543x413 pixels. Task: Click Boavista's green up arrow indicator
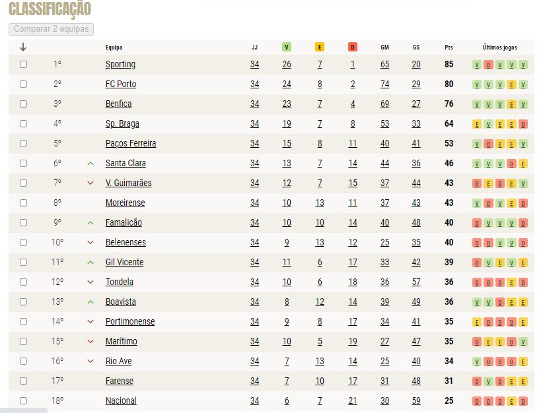90,302
